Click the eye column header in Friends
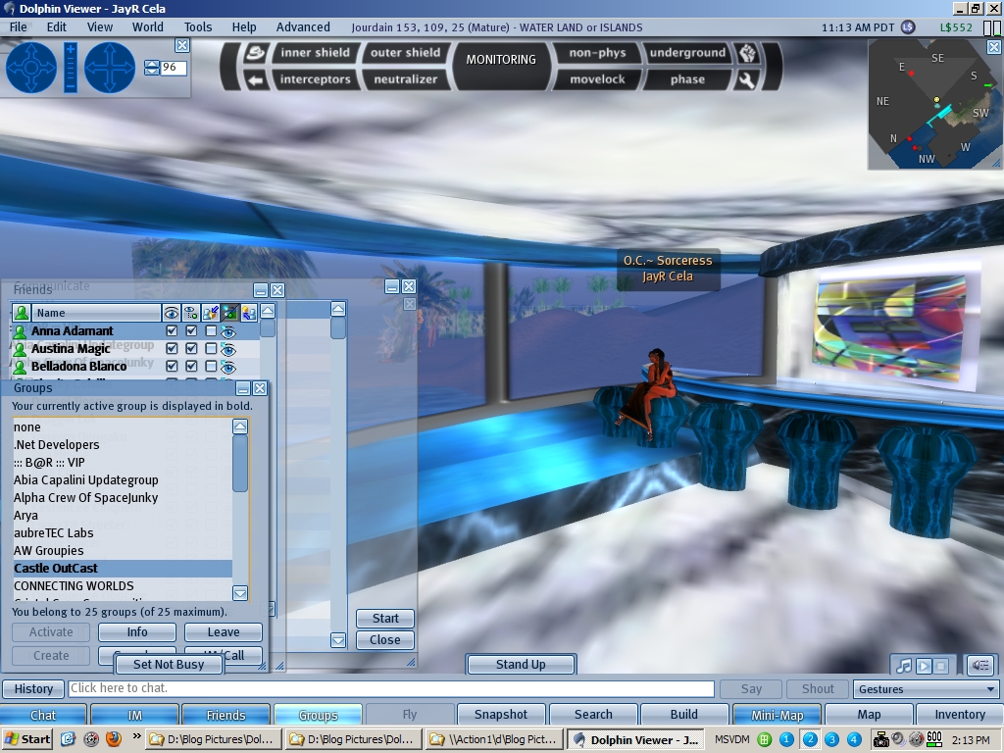The height and width of the screenshot is (753, 1004). pos(171,313)
